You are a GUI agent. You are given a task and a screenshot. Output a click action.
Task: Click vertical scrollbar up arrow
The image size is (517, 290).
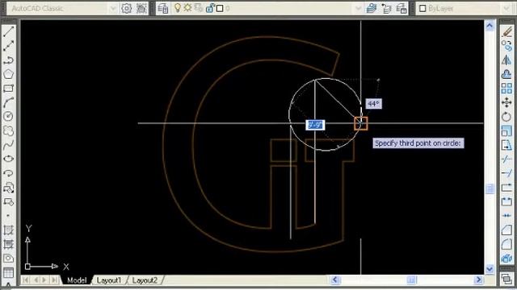tap(490, 25)
